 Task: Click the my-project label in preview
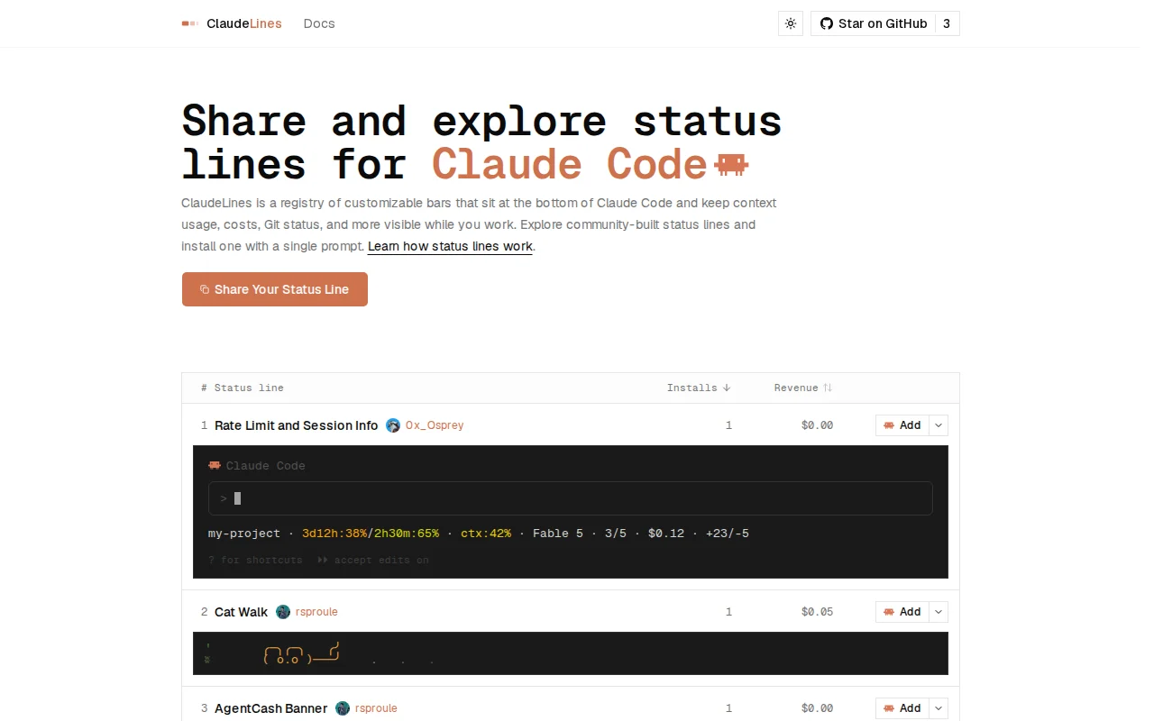point(244,534)
